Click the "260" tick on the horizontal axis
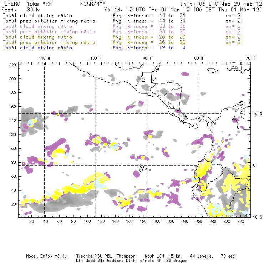The height and width of the screenshot is (264, 264). point(199,222)
